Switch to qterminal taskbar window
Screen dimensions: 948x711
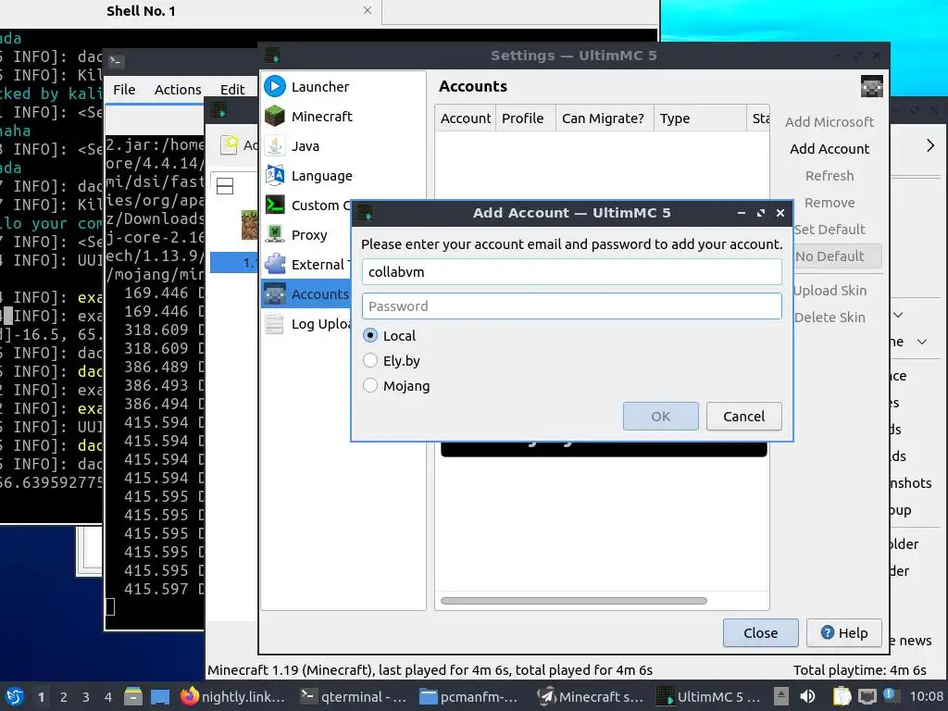tap(353, 696)
